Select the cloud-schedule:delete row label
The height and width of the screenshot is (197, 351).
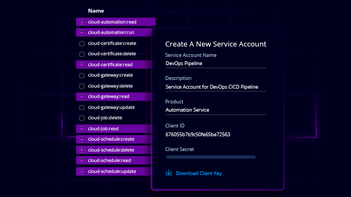(x=111, y=150)
